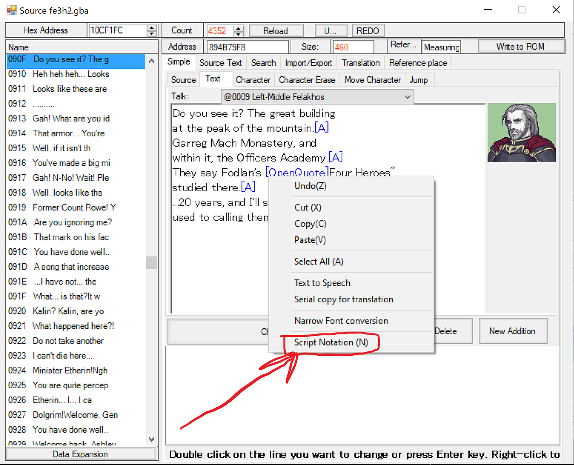Switch to the Character Erase tab

tap(307, 80)
